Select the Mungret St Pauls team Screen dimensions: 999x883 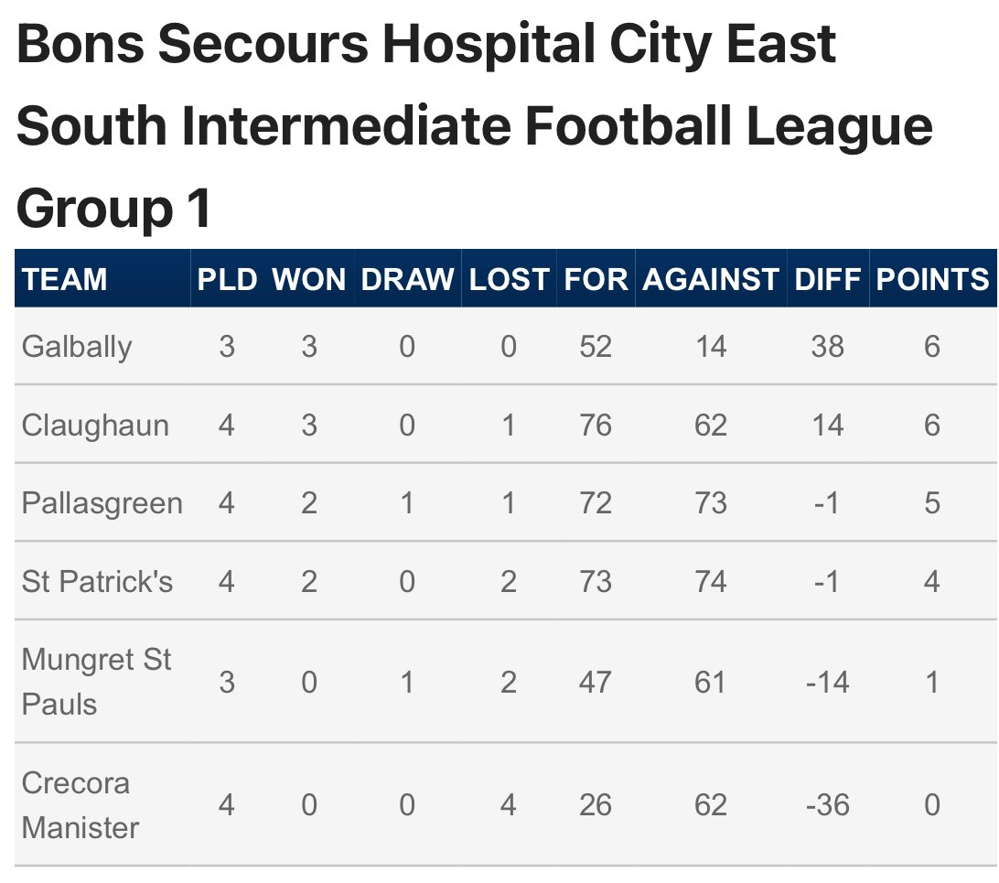point(96,682)
